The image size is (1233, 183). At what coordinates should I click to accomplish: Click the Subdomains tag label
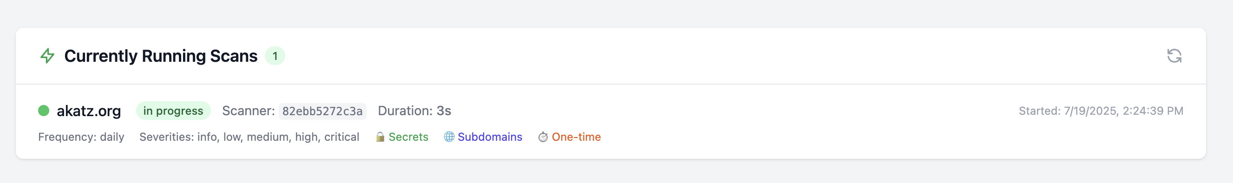[x=490, y=137]
